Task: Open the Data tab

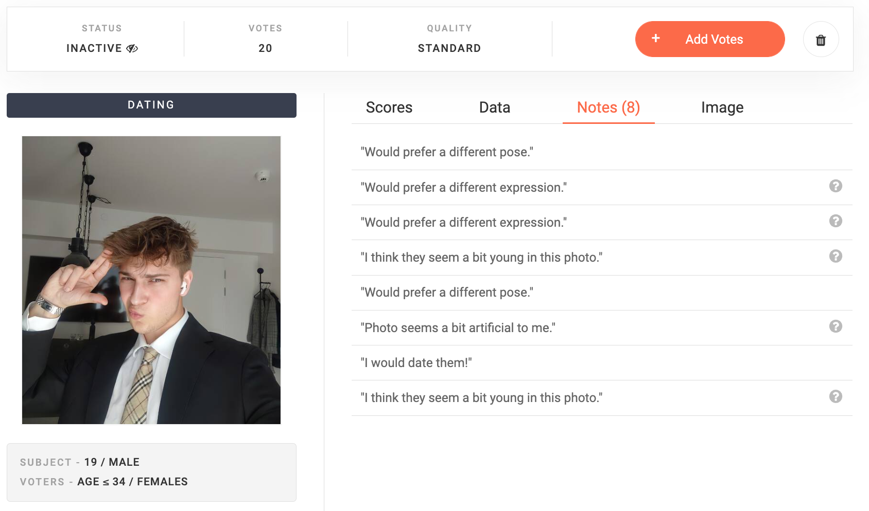Action: (495, 107)
